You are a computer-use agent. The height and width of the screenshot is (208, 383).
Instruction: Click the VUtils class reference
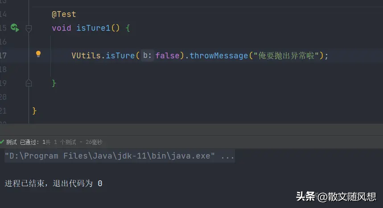pos(86,55)
